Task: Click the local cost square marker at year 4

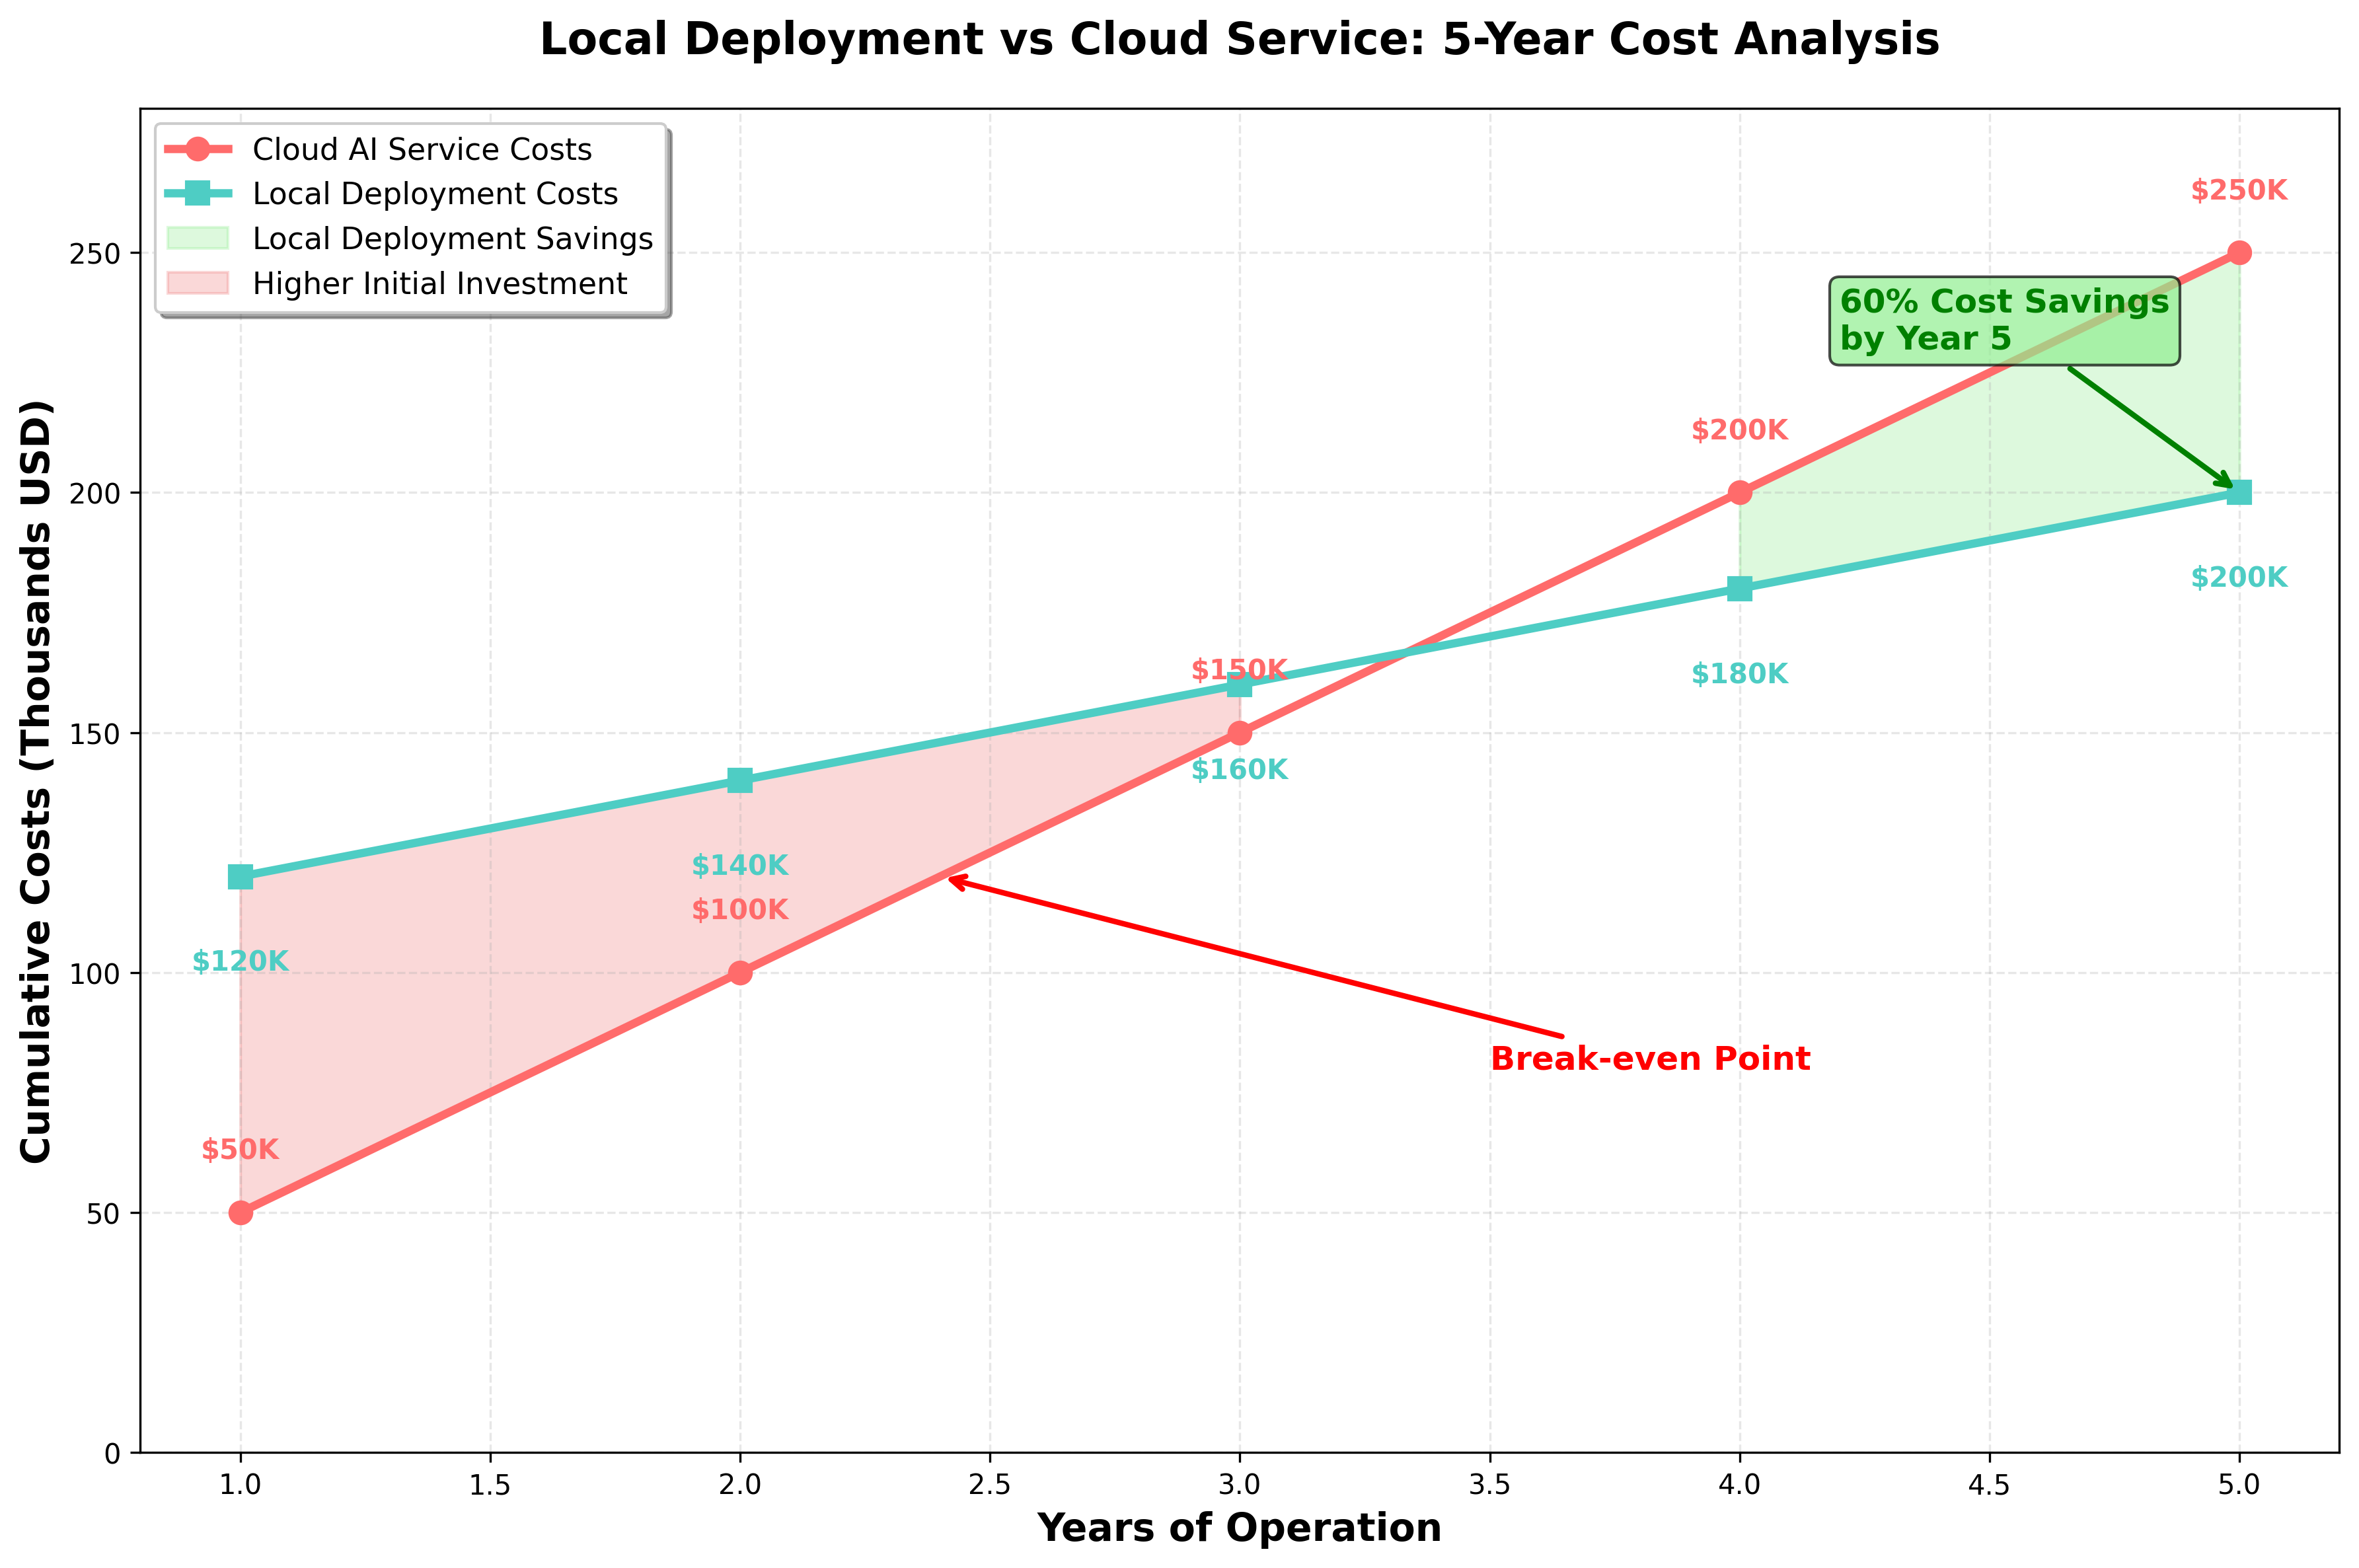Action: [1740, 588]
